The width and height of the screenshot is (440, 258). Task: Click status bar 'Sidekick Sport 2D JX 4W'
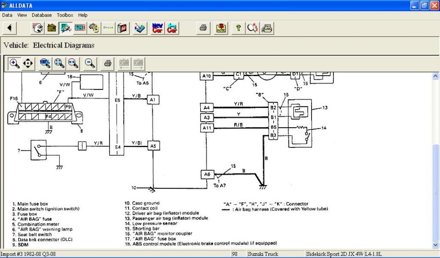coord(334,254)
